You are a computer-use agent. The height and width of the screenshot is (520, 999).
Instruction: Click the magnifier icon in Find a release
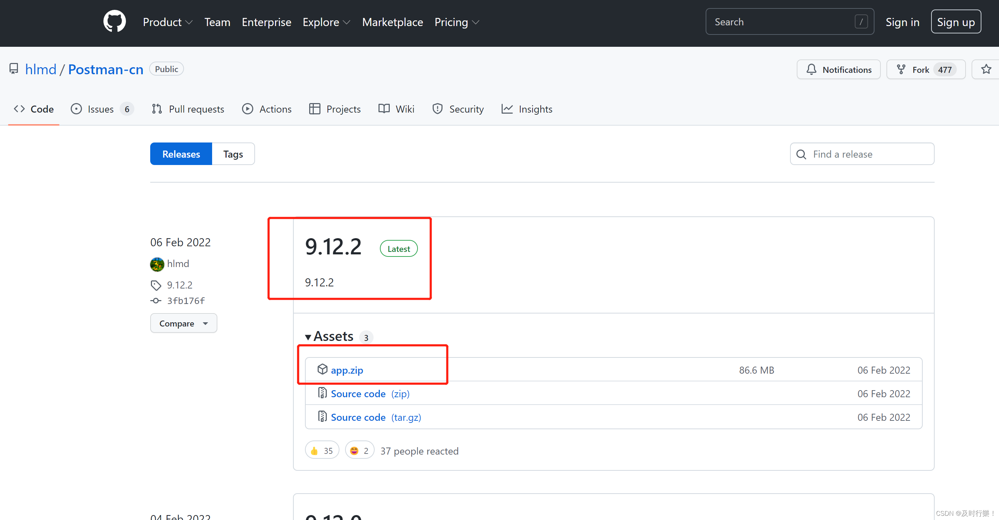click(801, 154)
